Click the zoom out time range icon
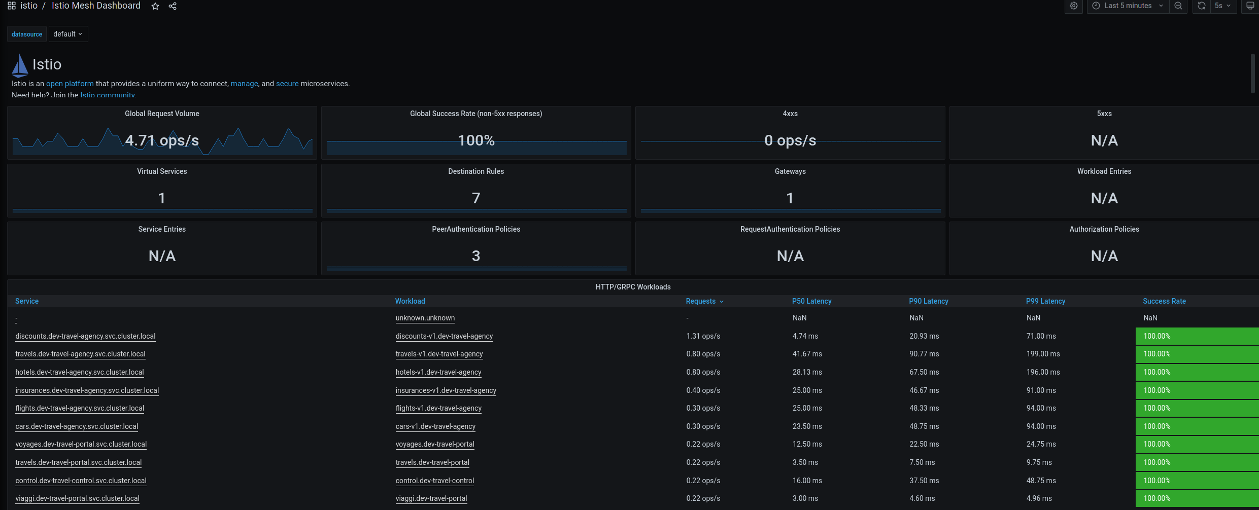 [x=1178, y=6]
